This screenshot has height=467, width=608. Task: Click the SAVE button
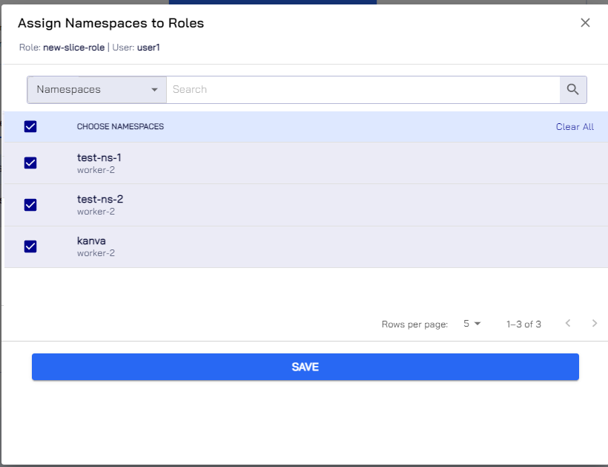(305, 367)
